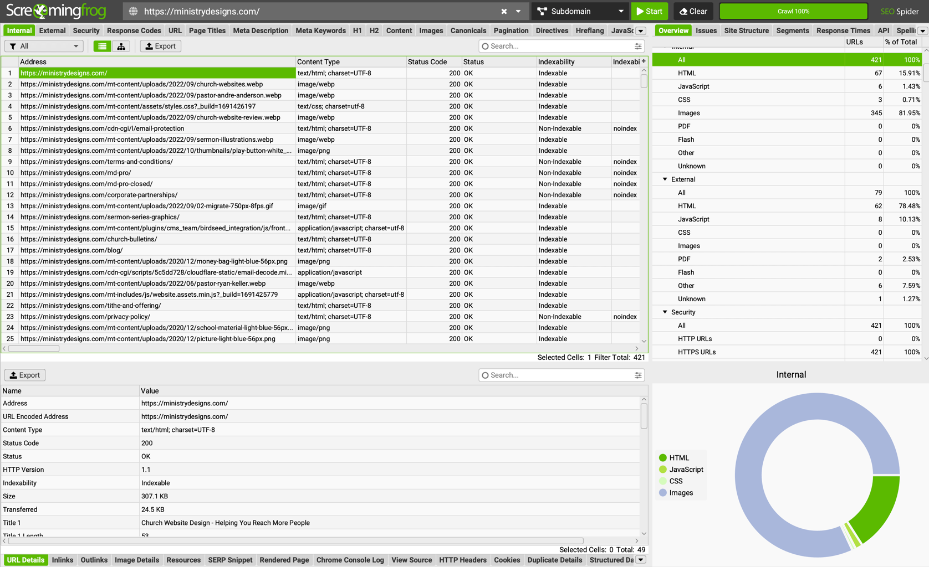The height and width of the screenshot is (567, 929).
Task: Switch to tree view icon
Action: click(121, 46)
